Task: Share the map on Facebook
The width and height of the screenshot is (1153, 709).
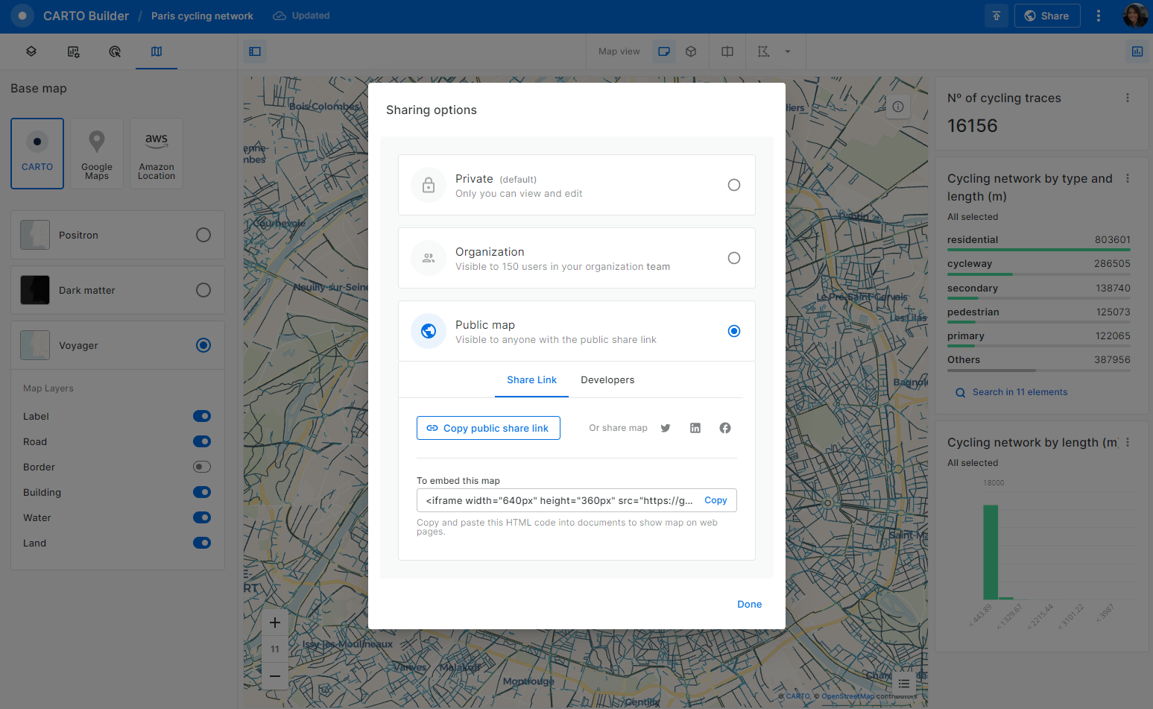Action: tap(725, 428)
